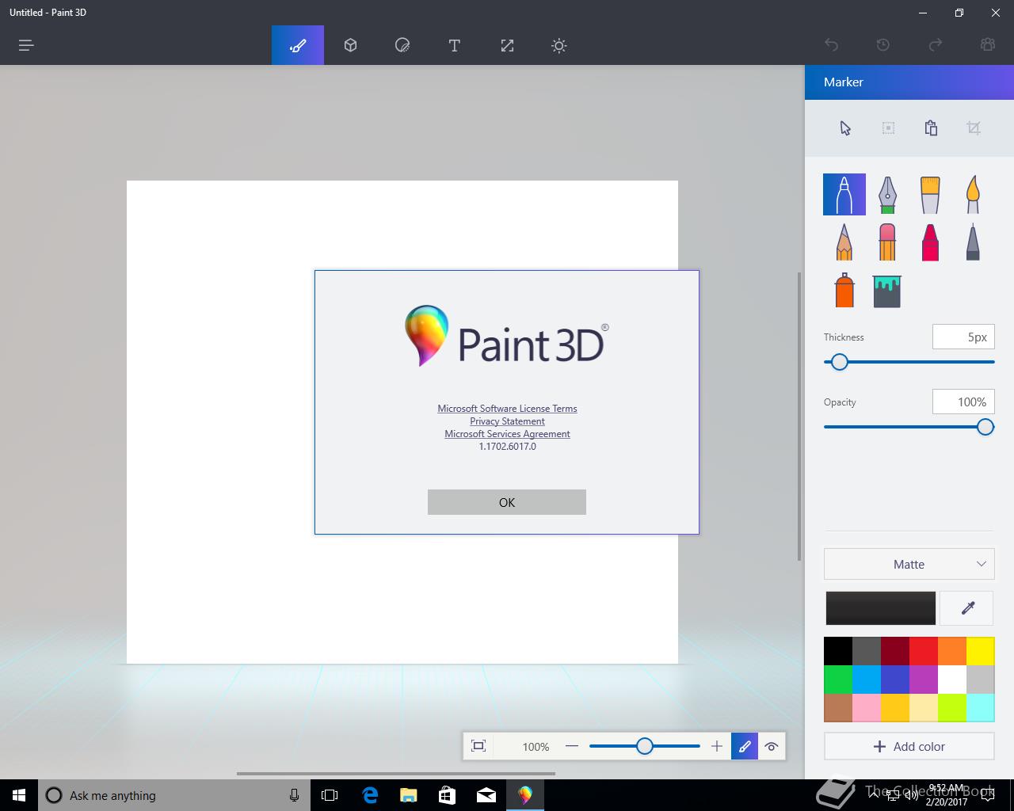This screenshot has width=1014, height=811.
Task: Open Microsoft Software License Terms link
Action: (507, 409)
